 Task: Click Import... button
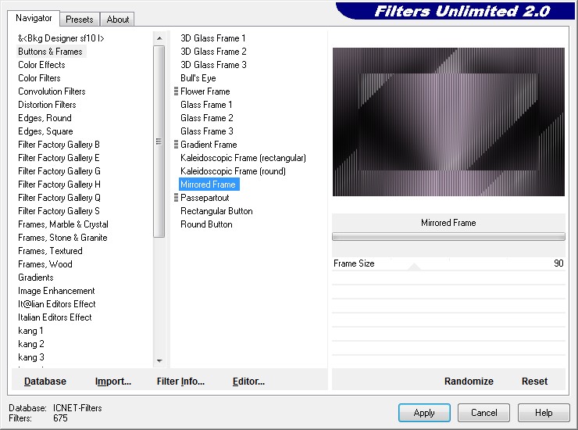(x=112, y=381)
